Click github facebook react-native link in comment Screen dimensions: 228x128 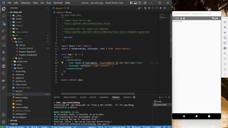pyautogui.click(x=87, y=23)
